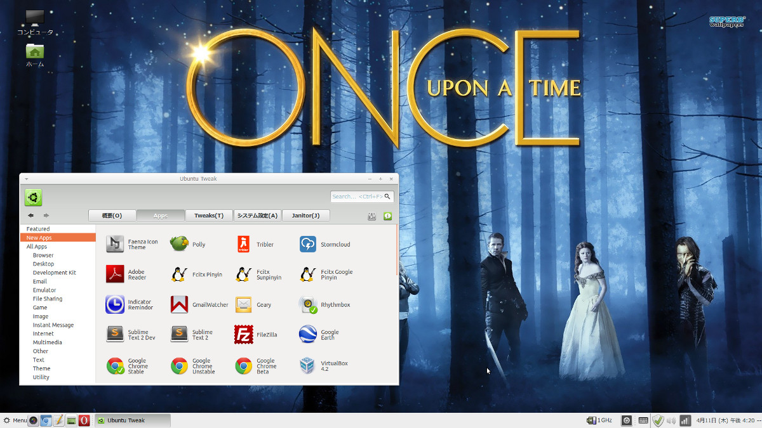Select the VirtualBox 4.2 app
The width and height of the screenshot is (762, 428).
324,366
